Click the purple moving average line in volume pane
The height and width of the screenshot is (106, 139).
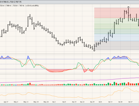pyautogui.click(x=69, y=80)
